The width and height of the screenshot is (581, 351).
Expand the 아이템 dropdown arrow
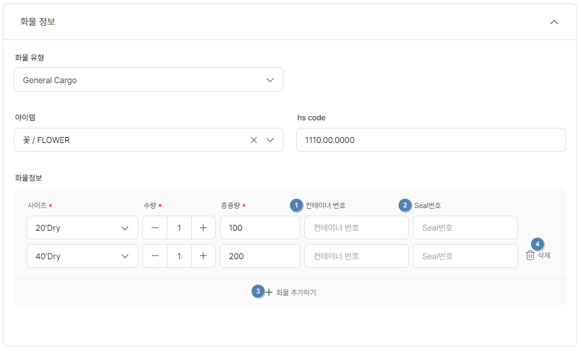270,140
